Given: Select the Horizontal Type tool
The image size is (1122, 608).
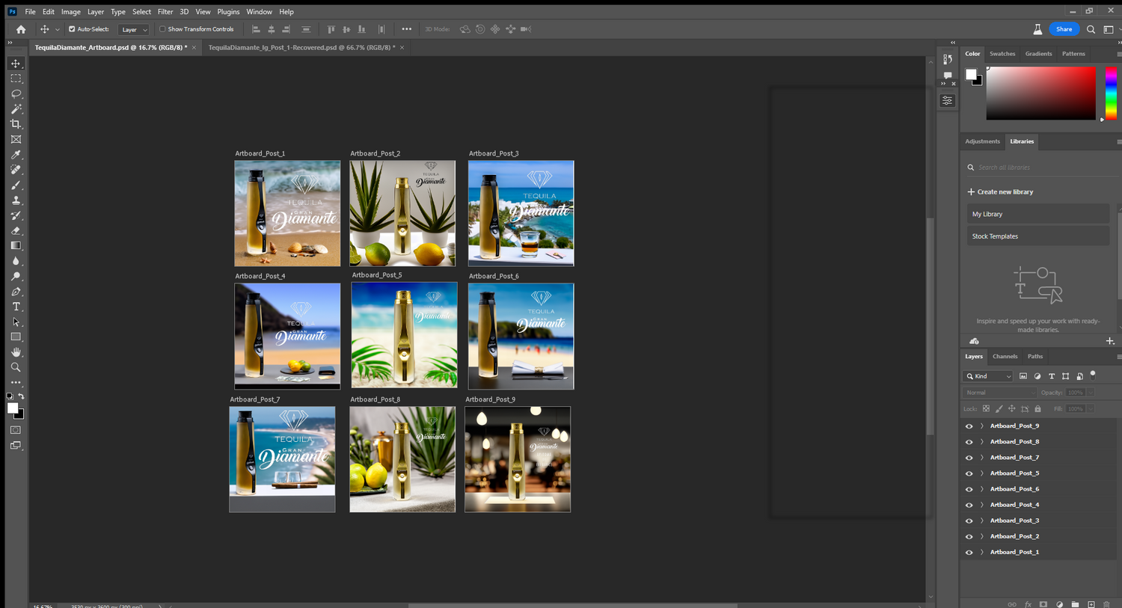Looking at the screenshot, I should (x=16, y=307).
